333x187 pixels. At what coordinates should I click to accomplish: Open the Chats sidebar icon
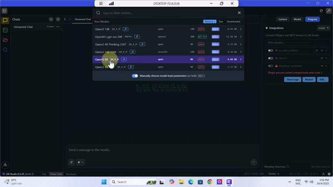[5, 20]
